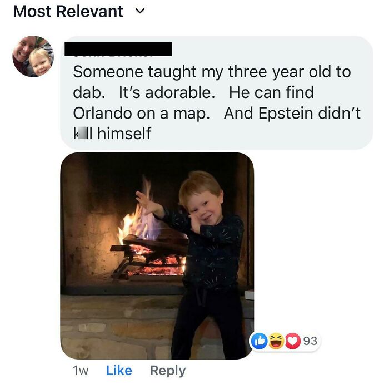Open the attached fireplace photo
Image resolution: width=389 pixels, height=384 pixels.
tap(157, 255)
